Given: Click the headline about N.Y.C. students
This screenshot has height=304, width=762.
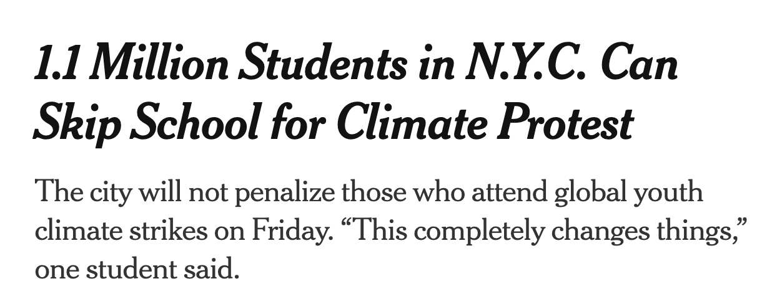Looking at the screenshot, I should [355, 93].
